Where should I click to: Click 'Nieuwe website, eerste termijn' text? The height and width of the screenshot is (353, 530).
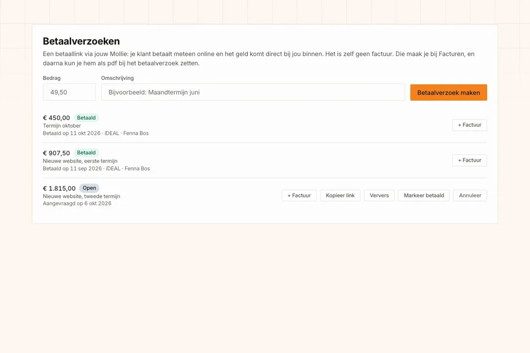[80, 161]
